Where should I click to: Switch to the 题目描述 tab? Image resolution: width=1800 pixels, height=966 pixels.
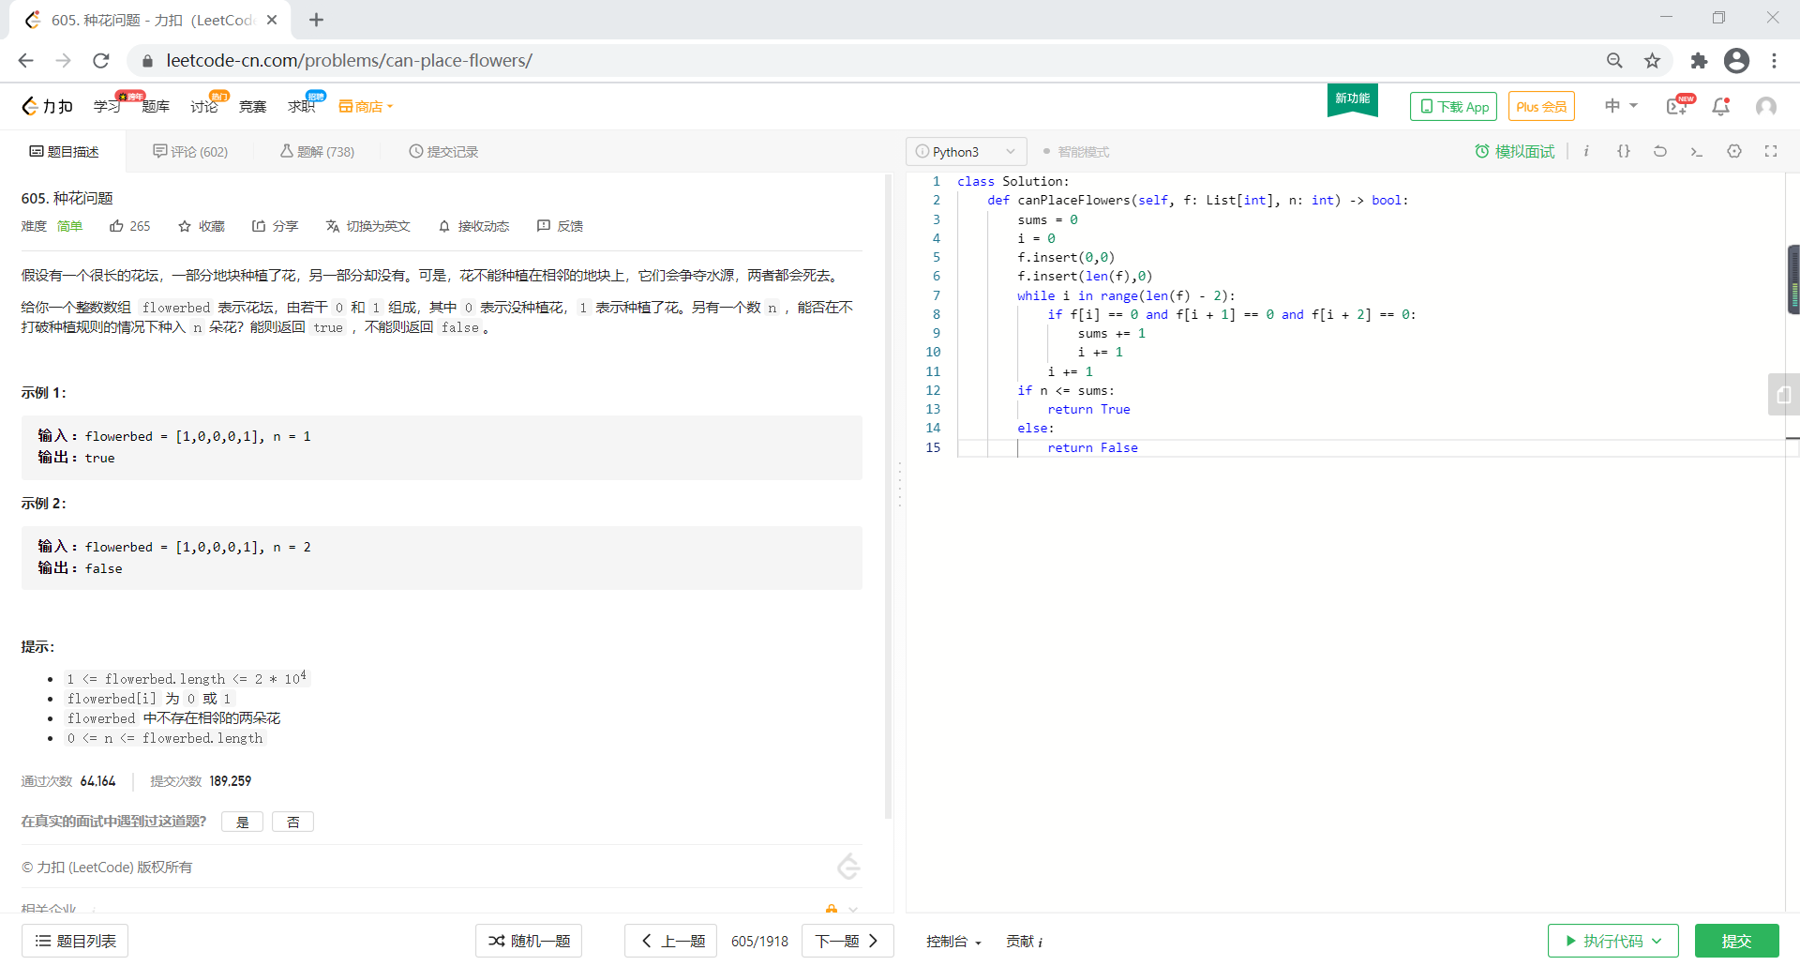coord(64,152)
